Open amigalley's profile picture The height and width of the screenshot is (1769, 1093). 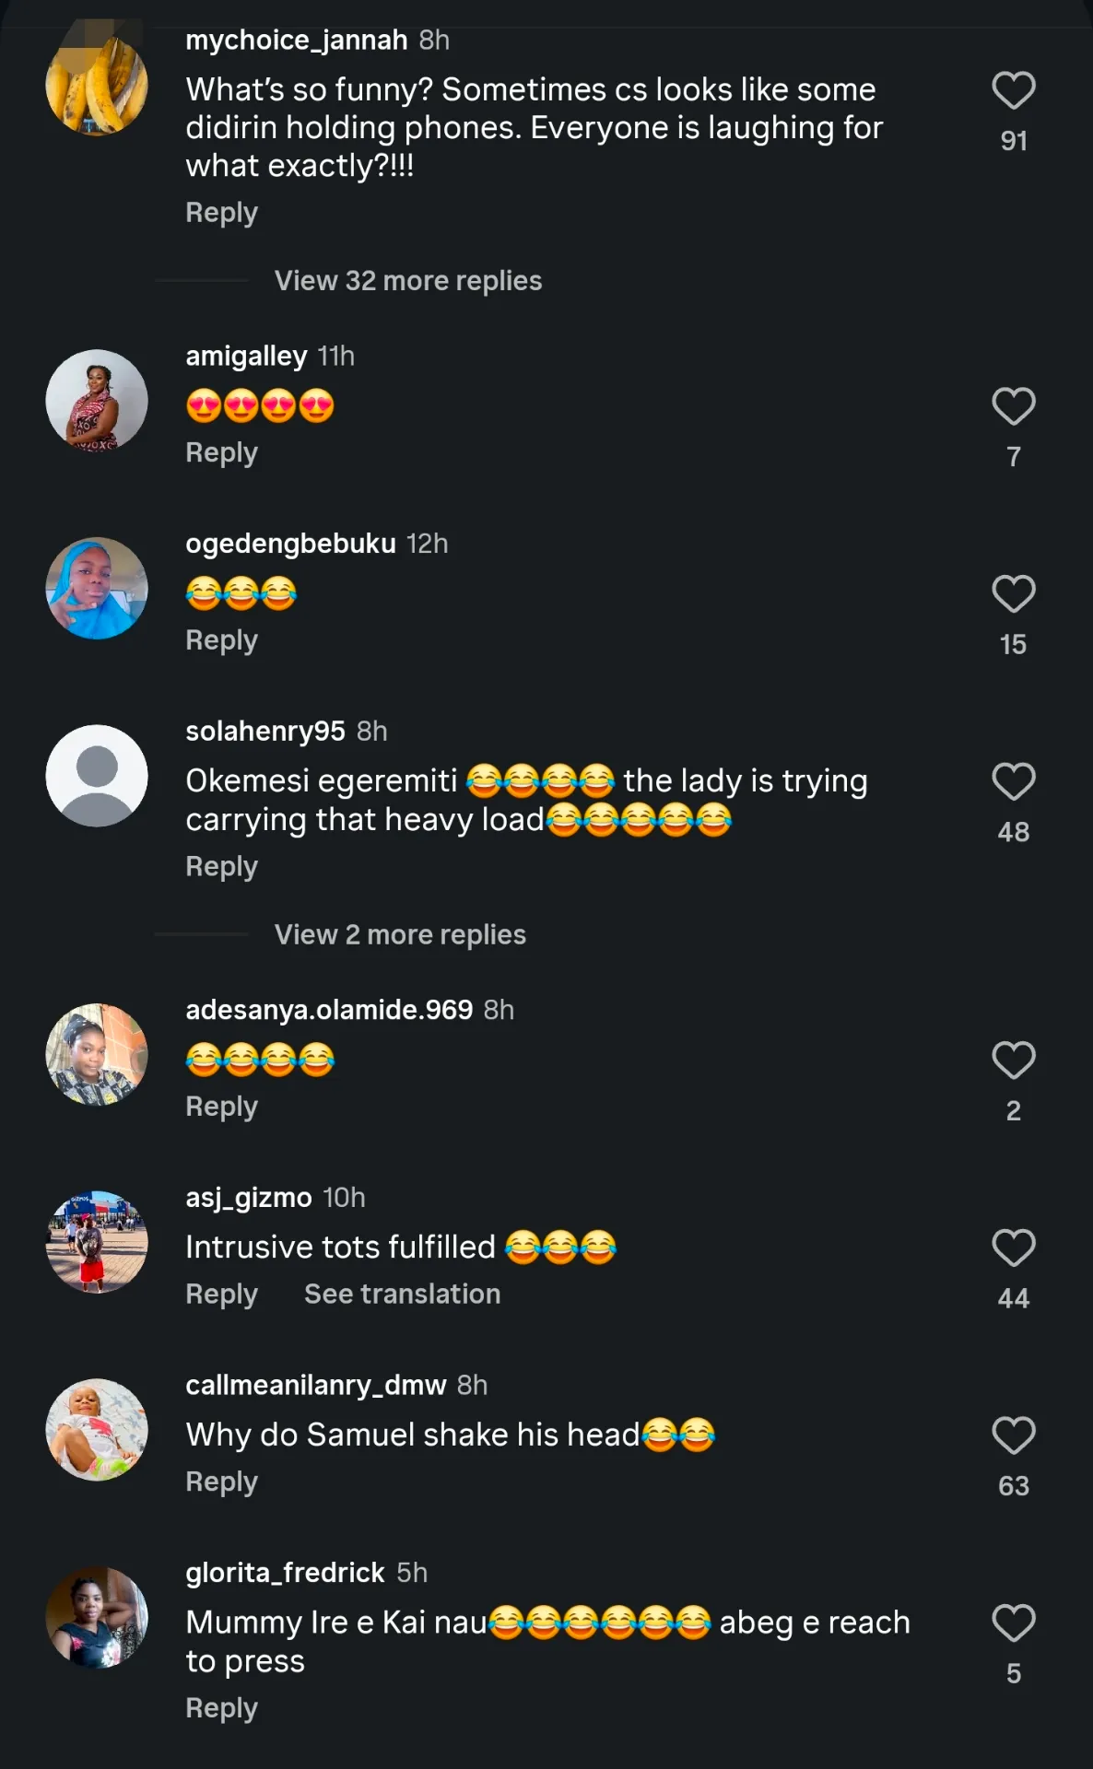coord(97,400)
